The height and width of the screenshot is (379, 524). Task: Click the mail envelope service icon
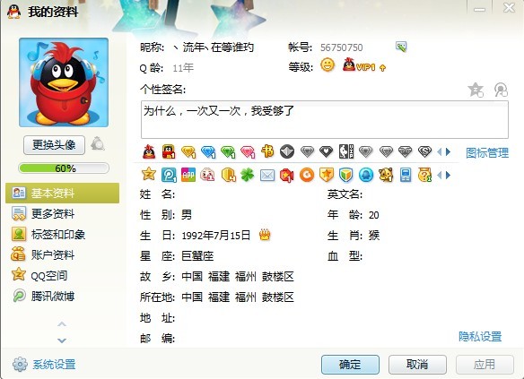[x=267, y=175]
